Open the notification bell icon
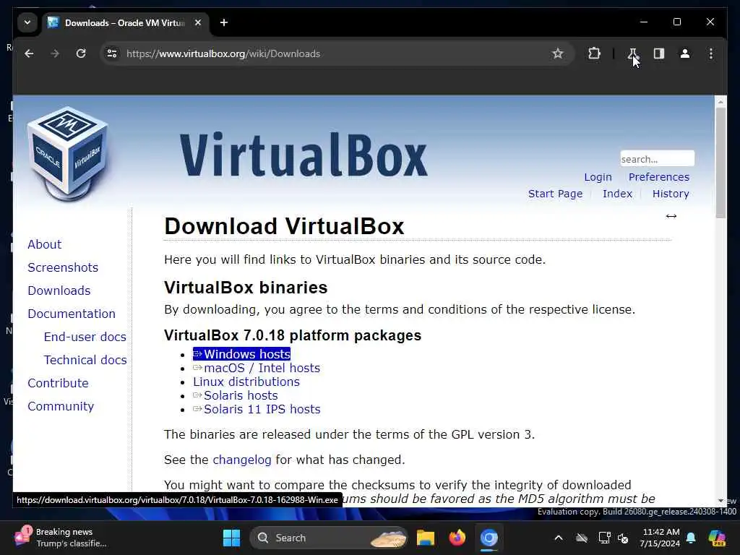 [x=691, y=538]
